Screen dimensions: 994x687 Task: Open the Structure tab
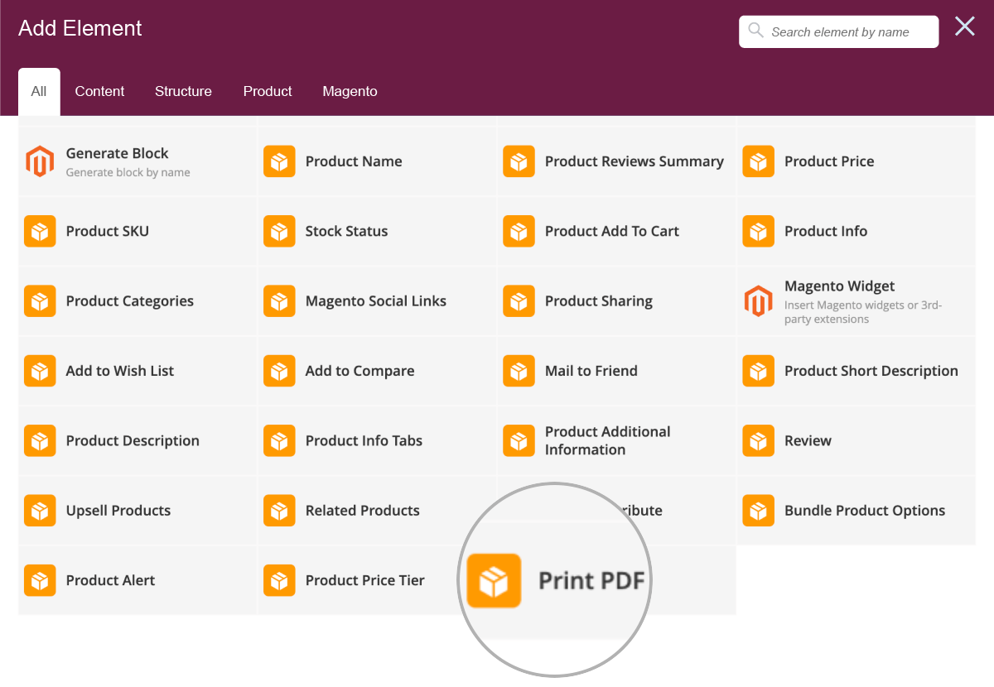pos(183,91)
